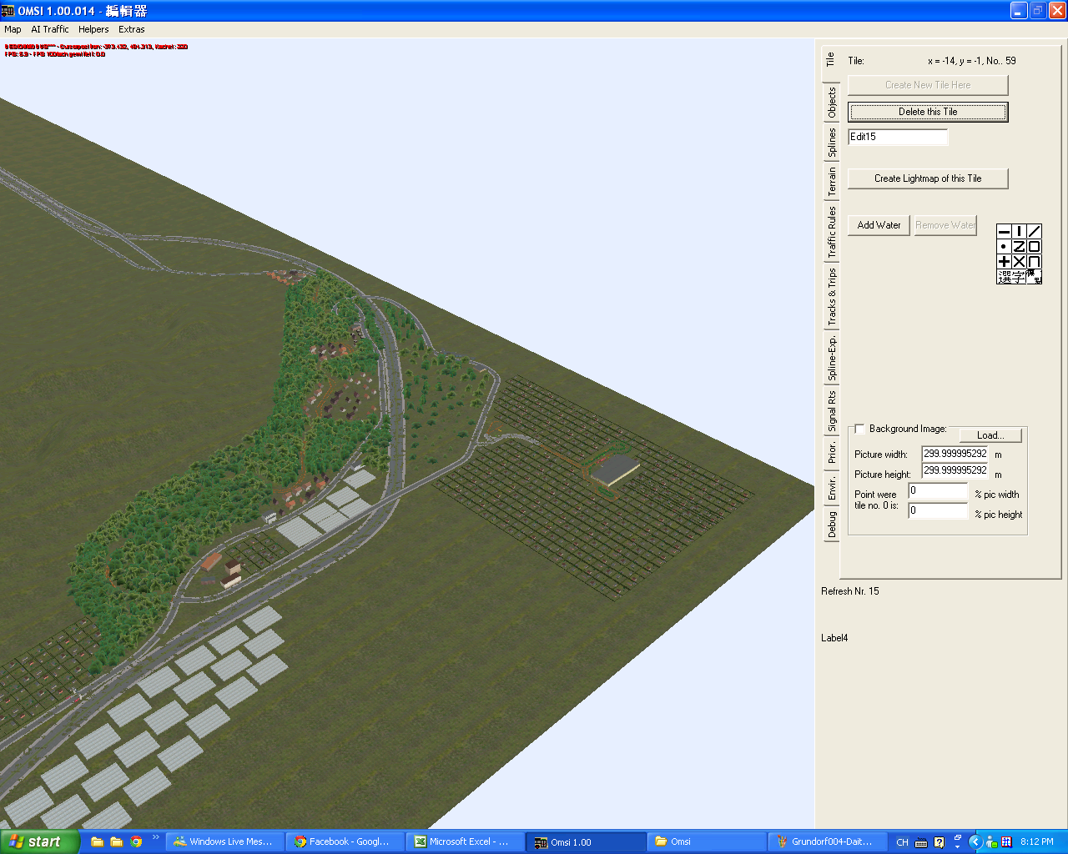The width and height of the screenshot is (1068, 854).
Task: Open the AI Traffic menu
Action: [50, 29]
